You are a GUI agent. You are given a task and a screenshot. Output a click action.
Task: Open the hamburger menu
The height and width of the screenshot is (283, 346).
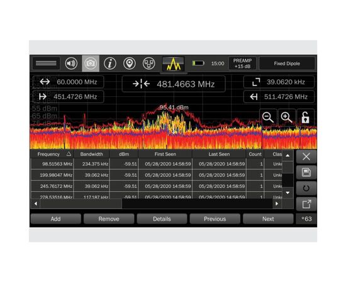[46, 64]
